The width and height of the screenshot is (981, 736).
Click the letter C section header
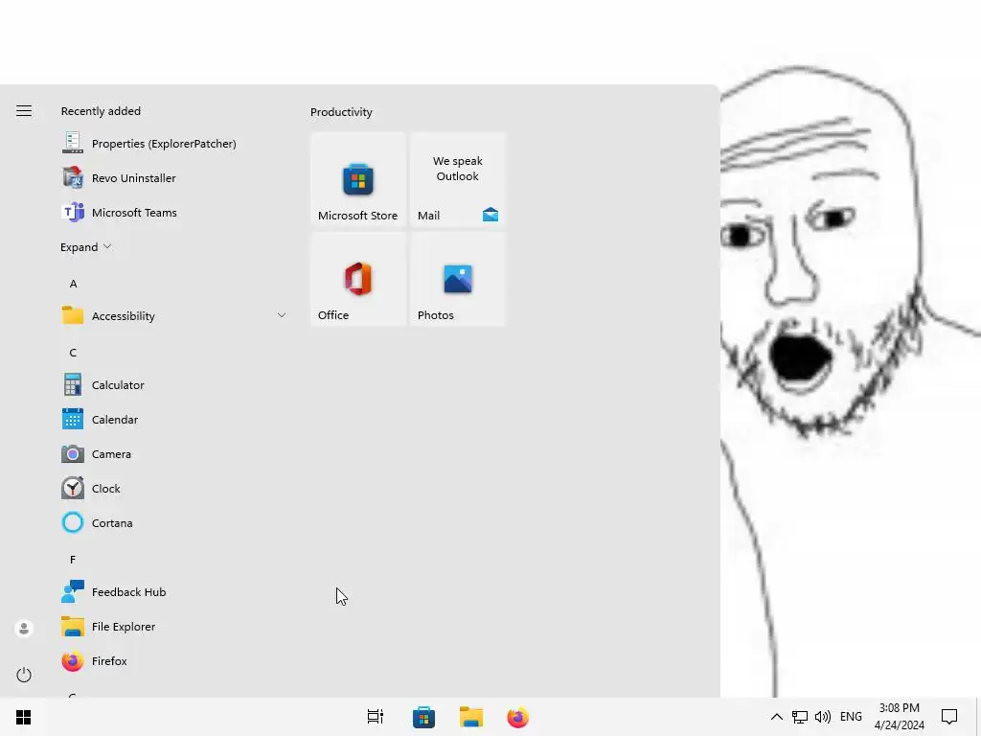pos(73,353)
